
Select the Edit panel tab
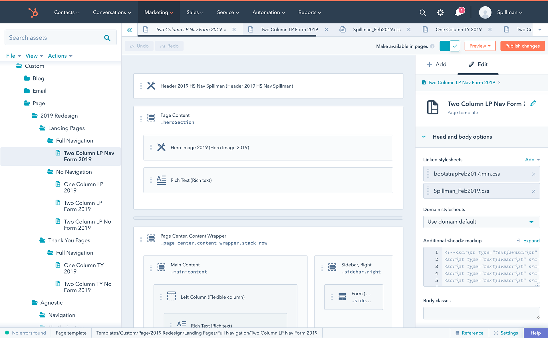478,64
